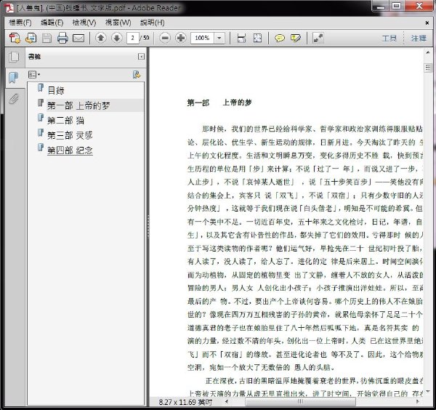Click the Save disk icon

point(47,38)
